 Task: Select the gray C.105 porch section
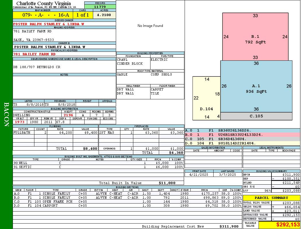pyautogui.click(x=256, y=116)
